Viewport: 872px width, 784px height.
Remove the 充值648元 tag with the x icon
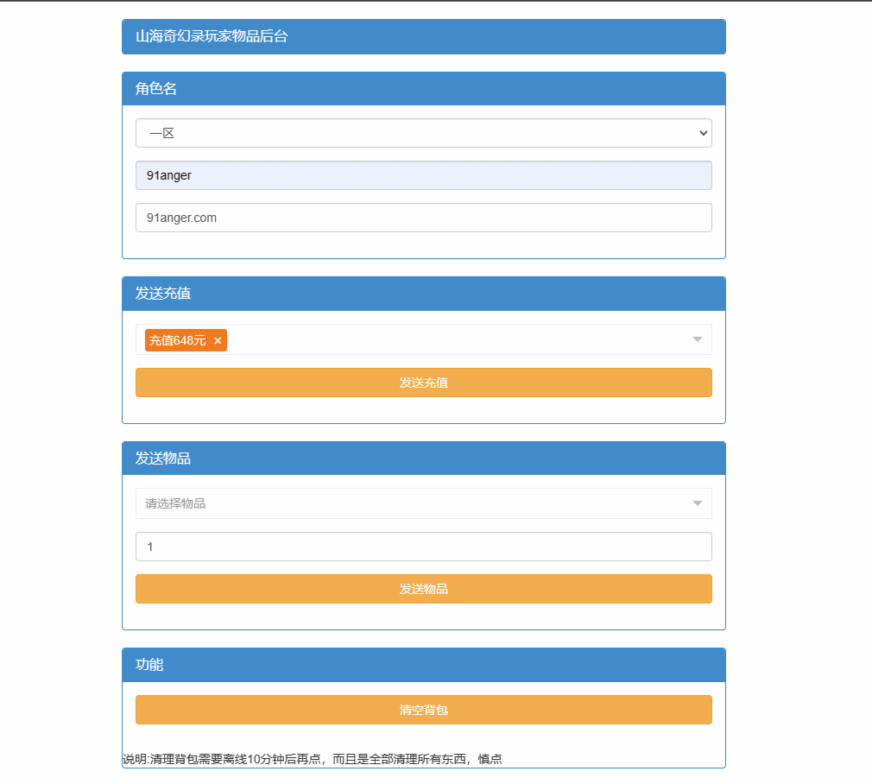(218, 340)
